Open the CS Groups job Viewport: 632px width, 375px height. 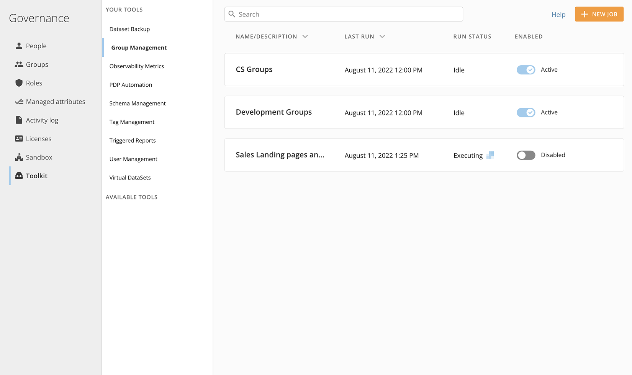pyautogui.click(x=254, y=69)
